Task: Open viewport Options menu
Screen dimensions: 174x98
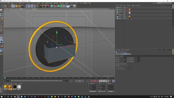Action: tap(21, 9)
